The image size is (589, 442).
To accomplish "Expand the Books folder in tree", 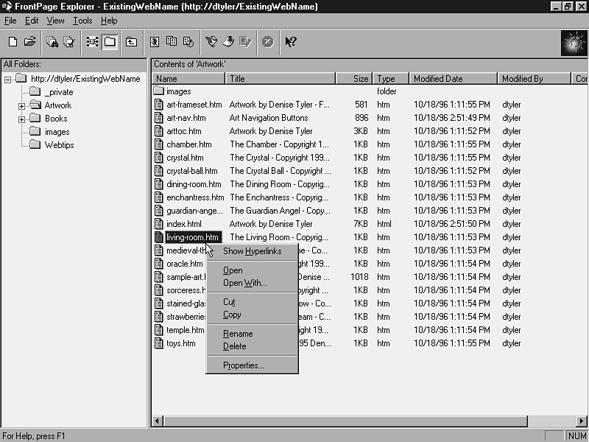I will pos(22,119).
